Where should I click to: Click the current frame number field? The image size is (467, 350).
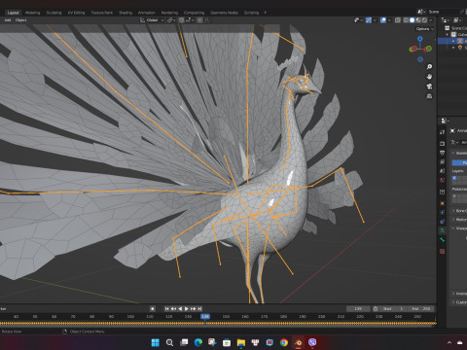[x=358, y=309]
